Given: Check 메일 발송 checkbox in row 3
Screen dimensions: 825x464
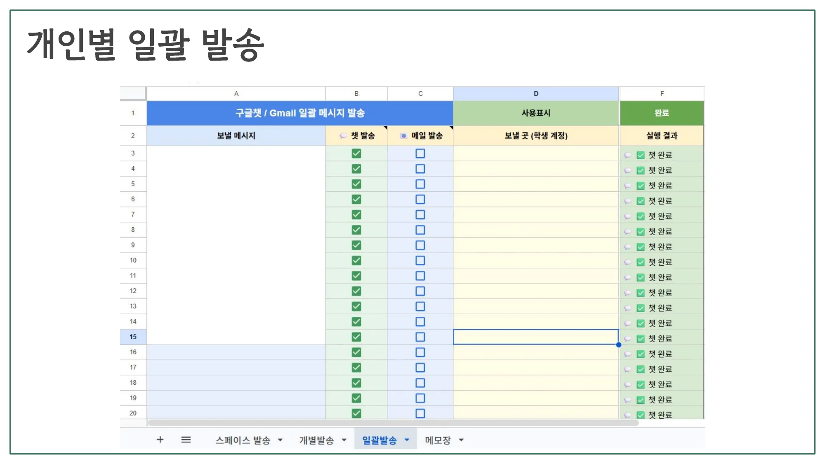Looking at the screenshot, I should click(420, 153).
